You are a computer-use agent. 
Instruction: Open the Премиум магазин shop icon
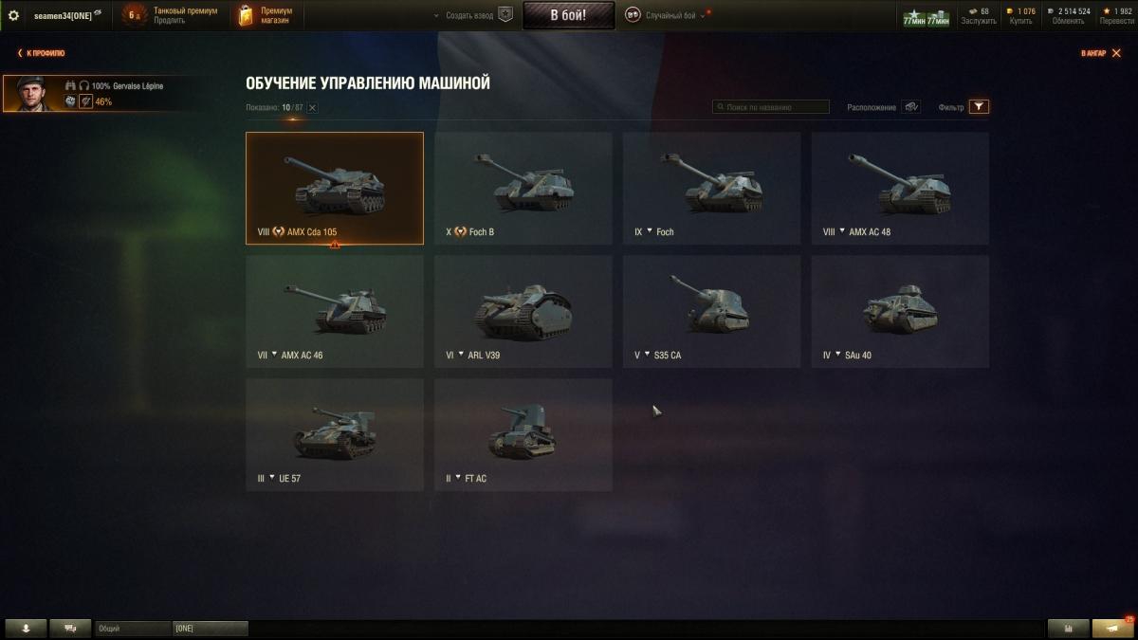point(247,15)
